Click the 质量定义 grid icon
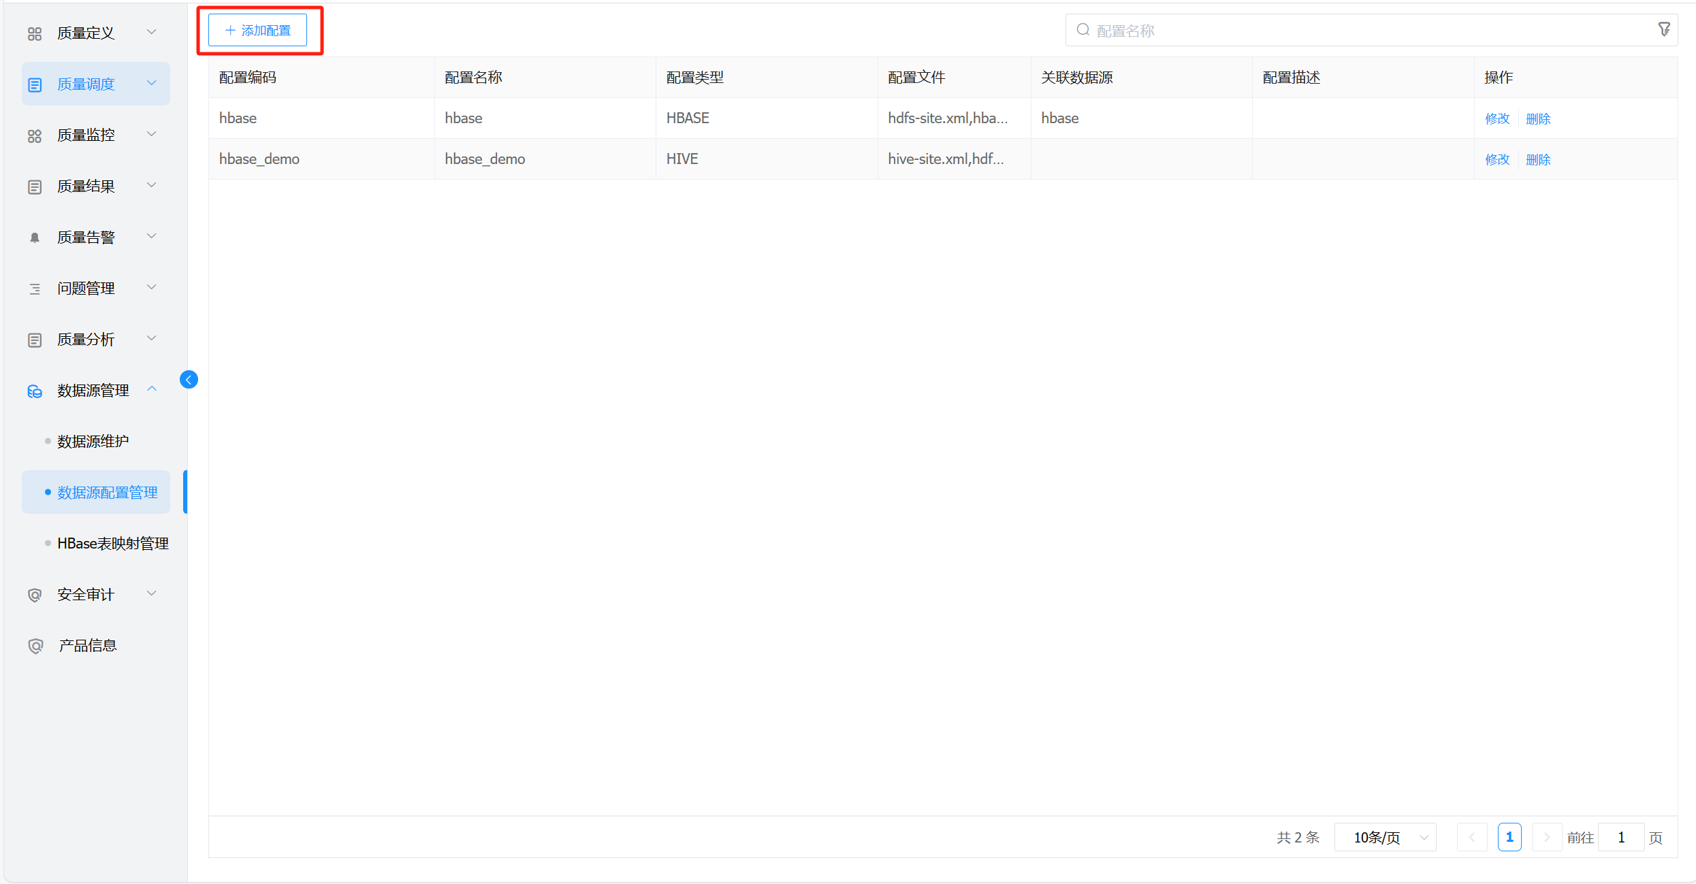This screenshot has height=884, width=1696. click(x=35, y=33)
